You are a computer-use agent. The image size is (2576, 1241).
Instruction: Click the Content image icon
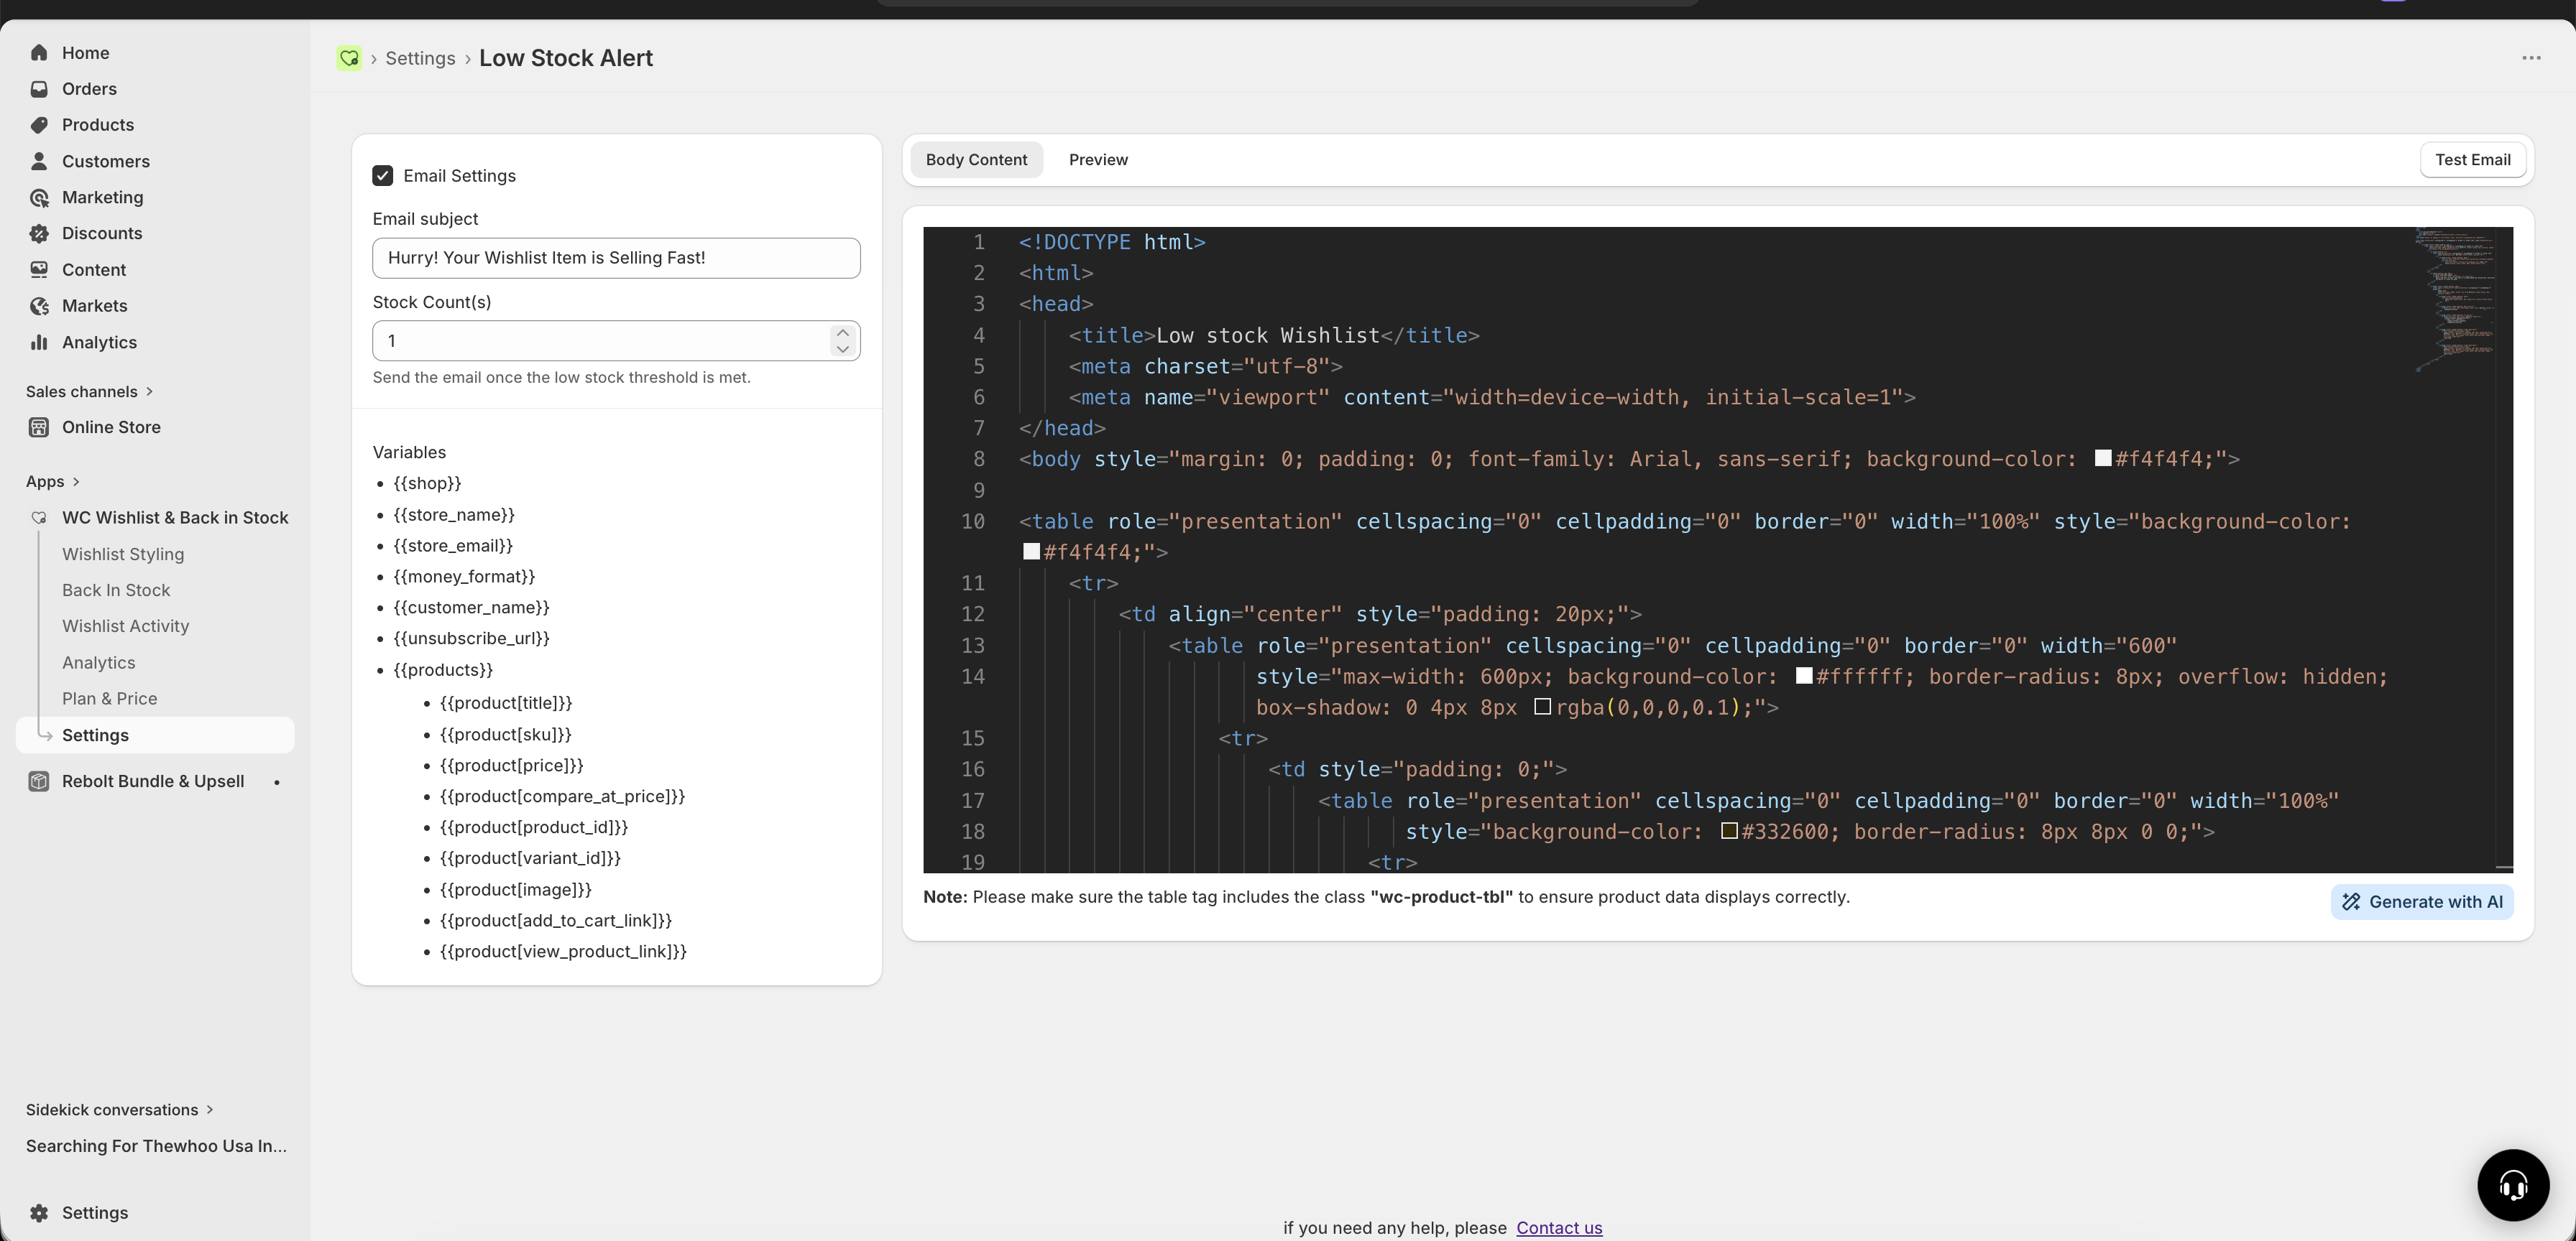click(39, 270)
